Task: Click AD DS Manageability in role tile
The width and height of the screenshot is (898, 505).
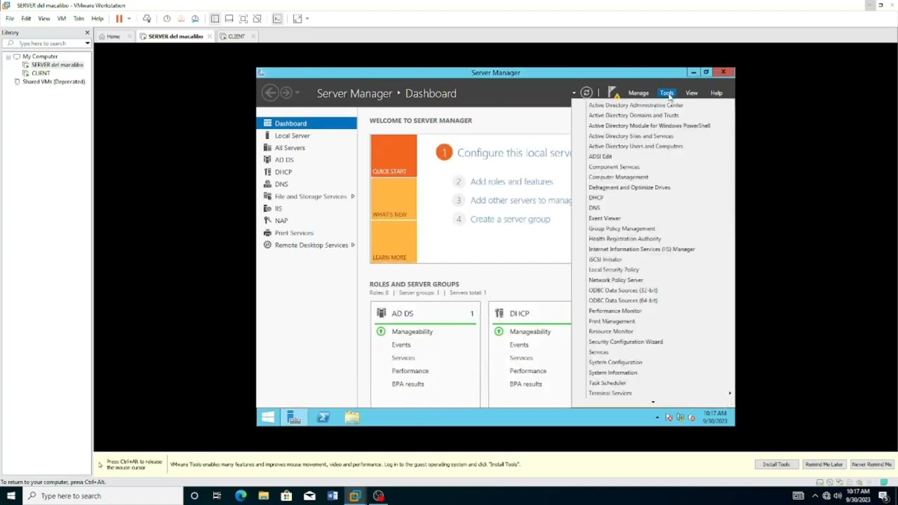Action: [x=412, y=332]
